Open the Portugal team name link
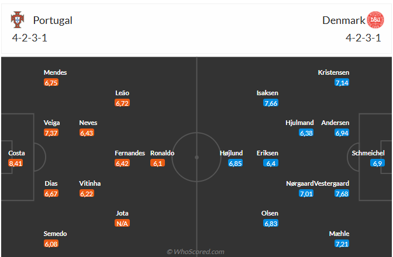This screenshot has width=393, height=257. [53, 20]
